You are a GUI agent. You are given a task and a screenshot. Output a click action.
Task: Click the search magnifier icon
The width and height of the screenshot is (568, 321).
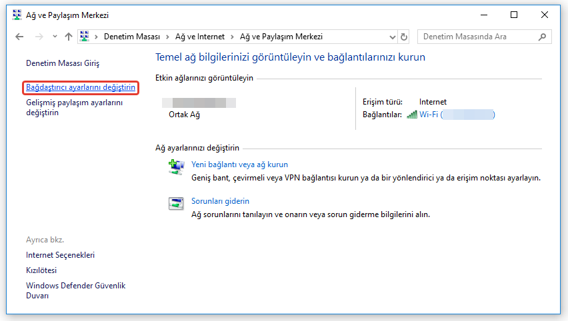[x=543, y=37]
